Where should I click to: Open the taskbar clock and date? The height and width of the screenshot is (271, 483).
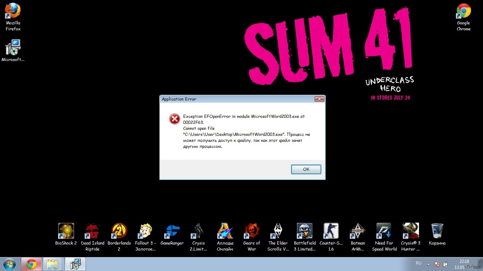pos(464,264)
